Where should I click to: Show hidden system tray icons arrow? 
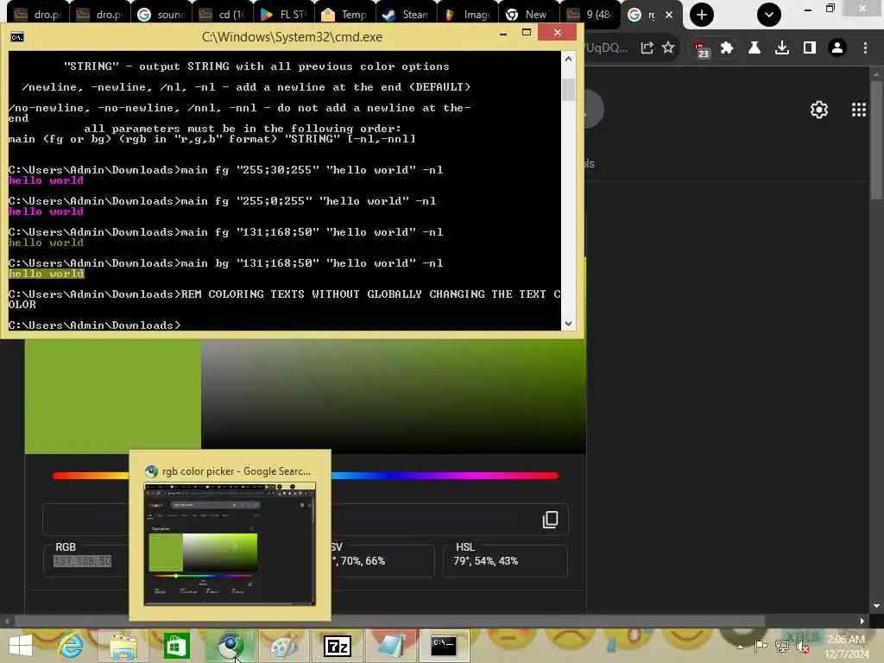pos(740,647)
